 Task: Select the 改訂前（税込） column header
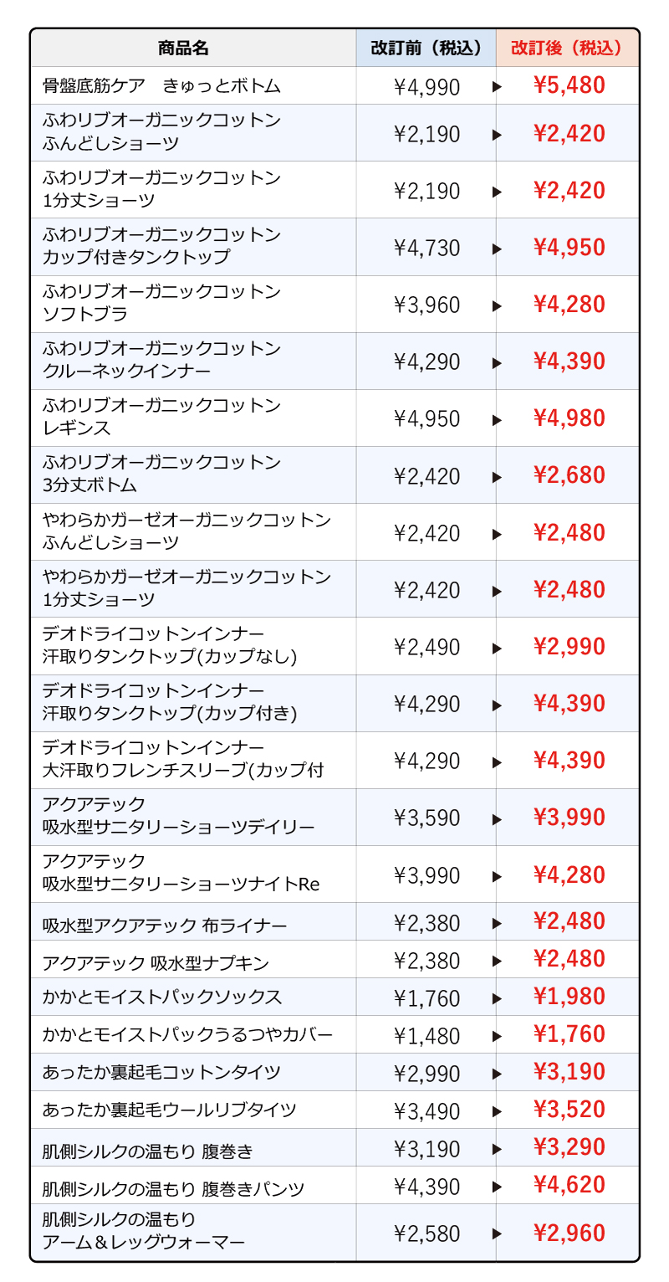click(426, 49)
